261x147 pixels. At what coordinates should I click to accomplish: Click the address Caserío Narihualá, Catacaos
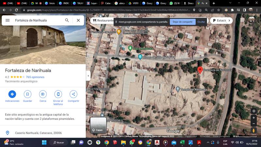coord(38,133)
